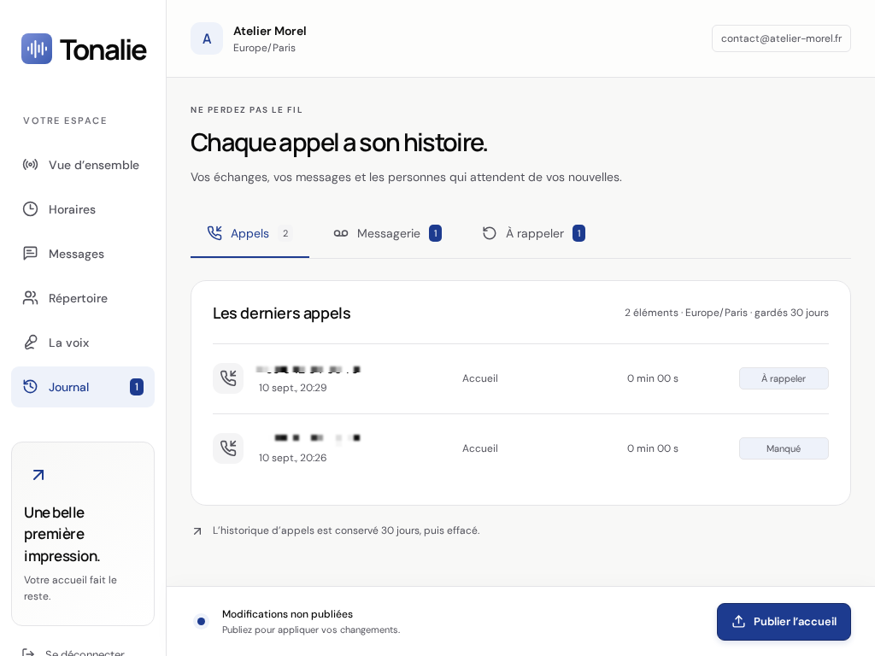Image resolution: width=875 pixels, height=656 pixels.
Task: Switch to the Messagerie tab
Action: coord(387,234)
